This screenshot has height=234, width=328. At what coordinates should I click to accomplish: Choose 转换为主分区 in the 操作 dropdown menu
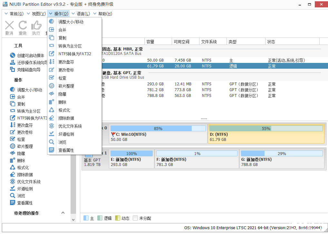(x=74, y=46)
